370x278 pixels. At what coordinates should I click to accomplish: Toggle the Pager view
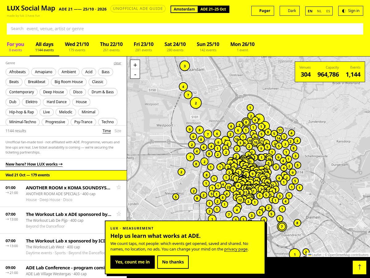pyautogui.click(x=262, y=11)
